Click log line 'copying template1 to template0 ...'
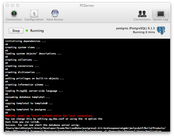 click(29, 103)
